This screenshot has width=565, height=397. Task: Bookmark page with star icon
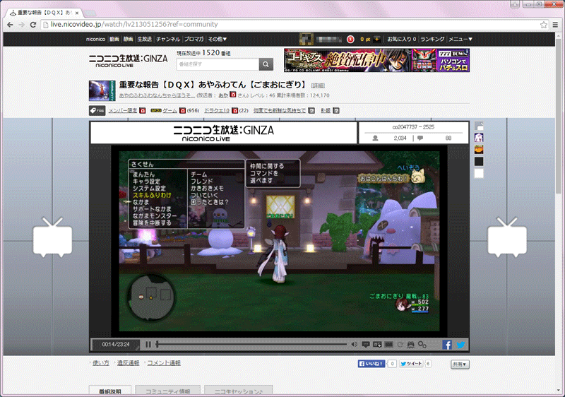[x=543, y=25]
